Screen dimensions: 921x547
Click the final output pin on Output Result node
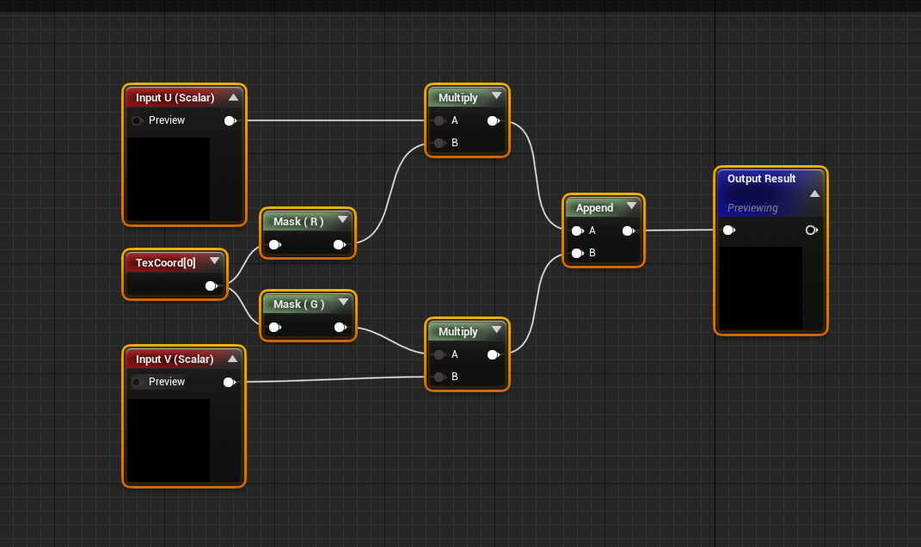pyautogui.click(x=809, y=230)
